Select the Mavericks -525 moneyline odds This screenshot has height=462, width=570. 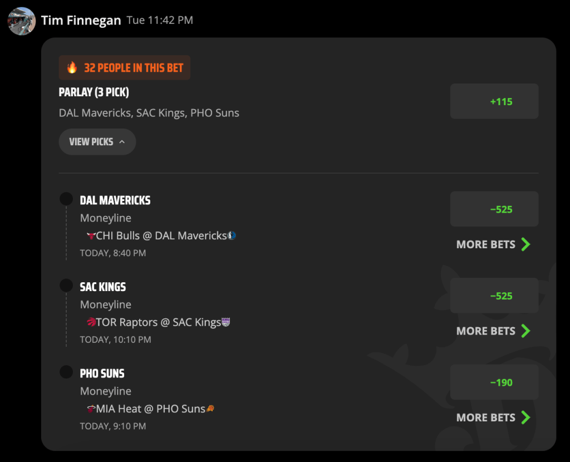tap(494, 209)
